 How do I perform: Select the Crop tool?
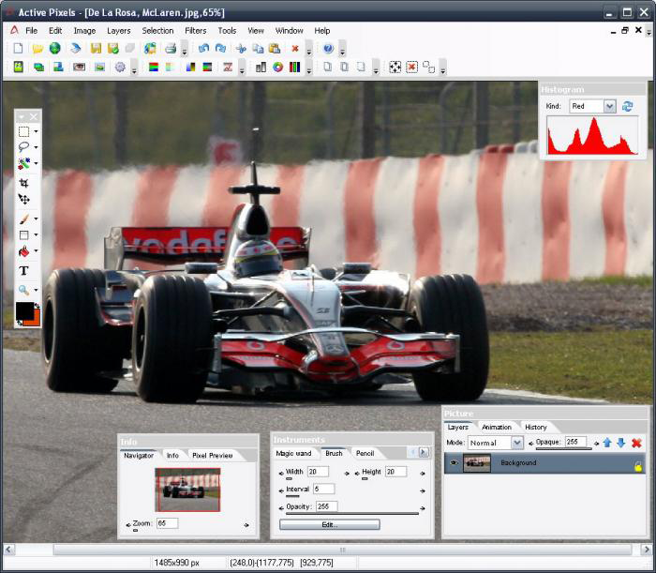[x=23, y=183]
